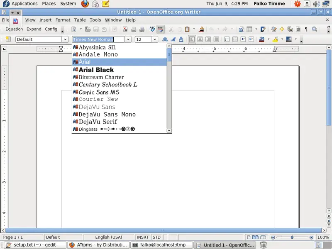Turn on Numbering for the paragraph
The width and height of the screenshot is (332, 249).
click(x=227, y=39)
